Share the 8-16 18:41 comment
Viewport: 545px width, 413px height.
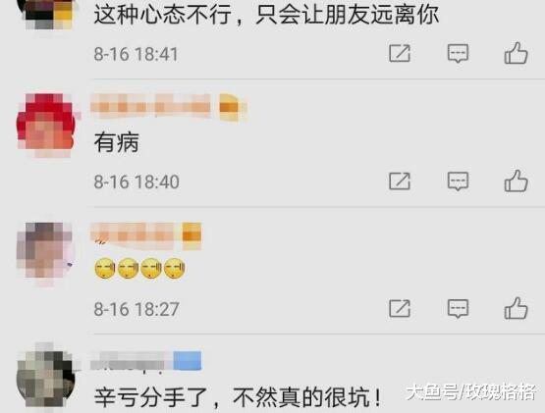coord(400,54)
